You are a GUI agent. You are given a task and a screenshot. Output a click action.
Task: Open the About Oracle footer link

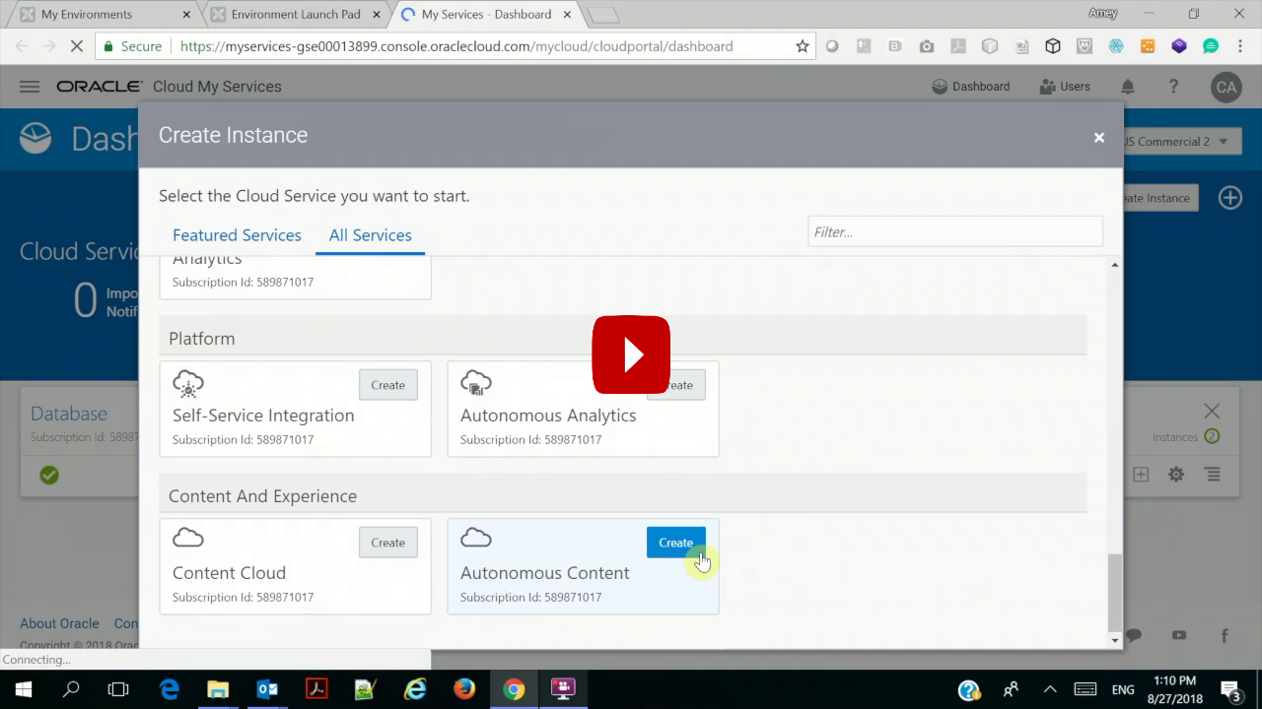tap(59, 623)
